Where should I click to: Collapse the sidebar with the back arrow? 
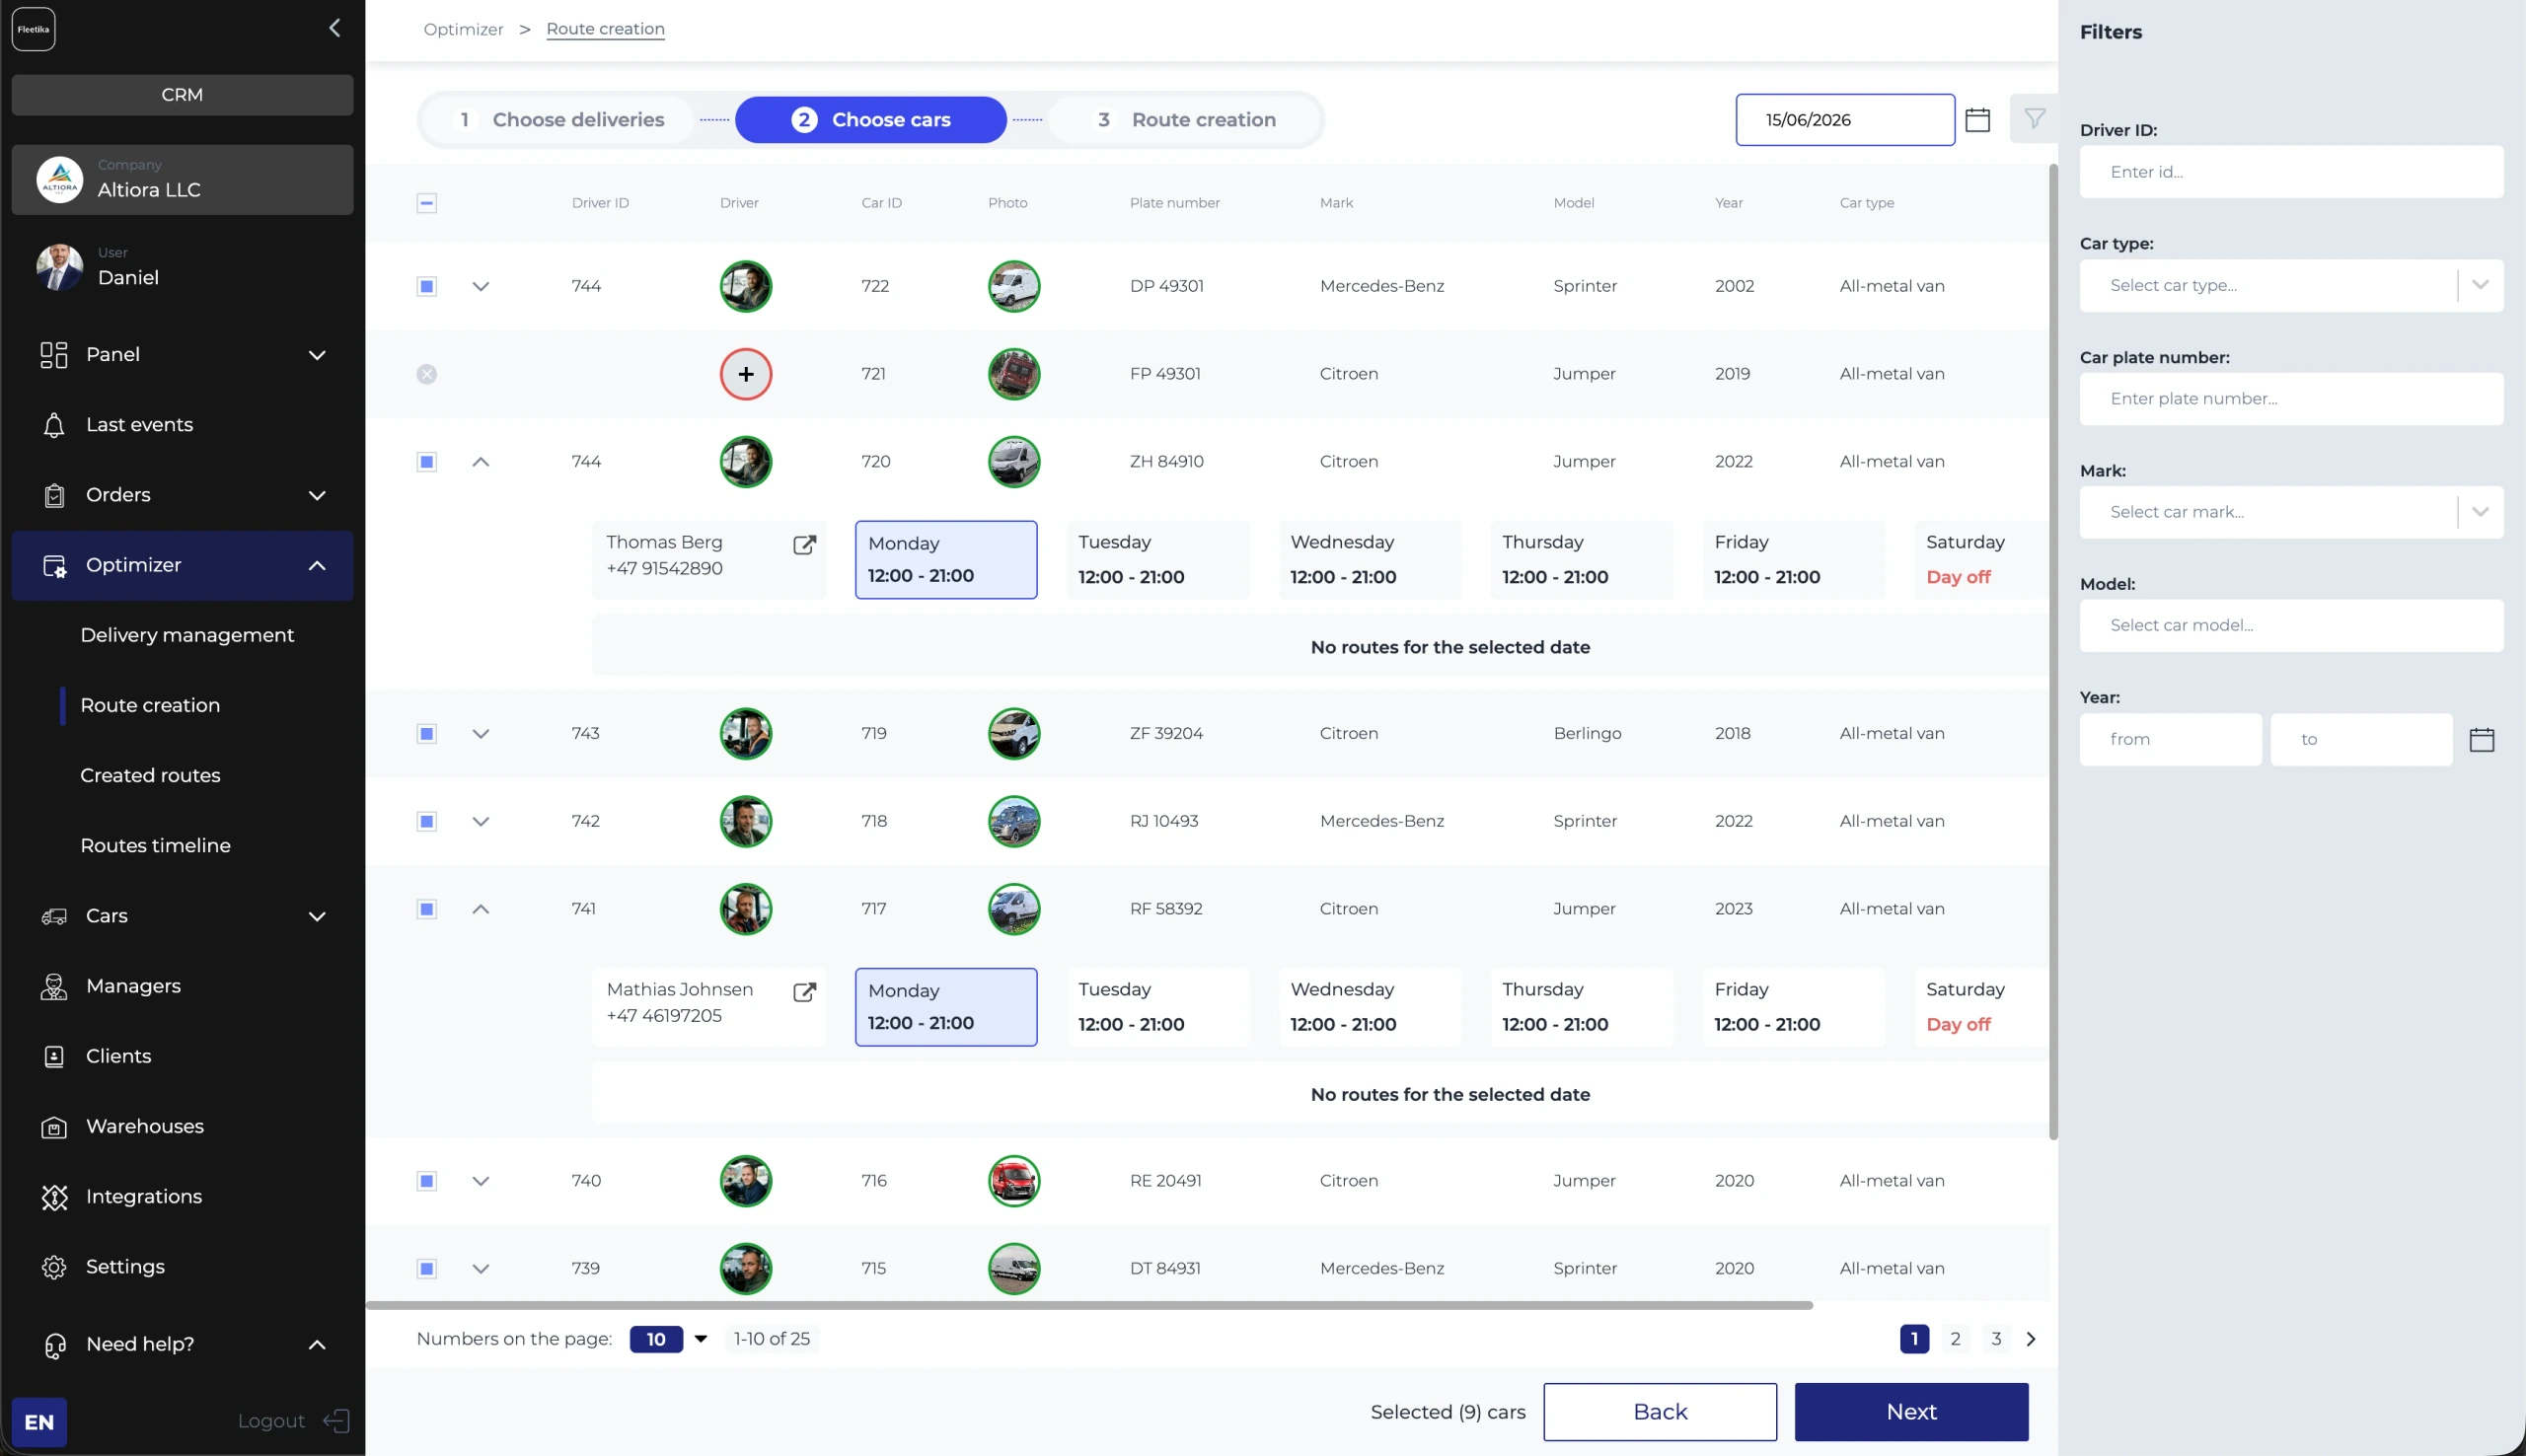(335, 28)
